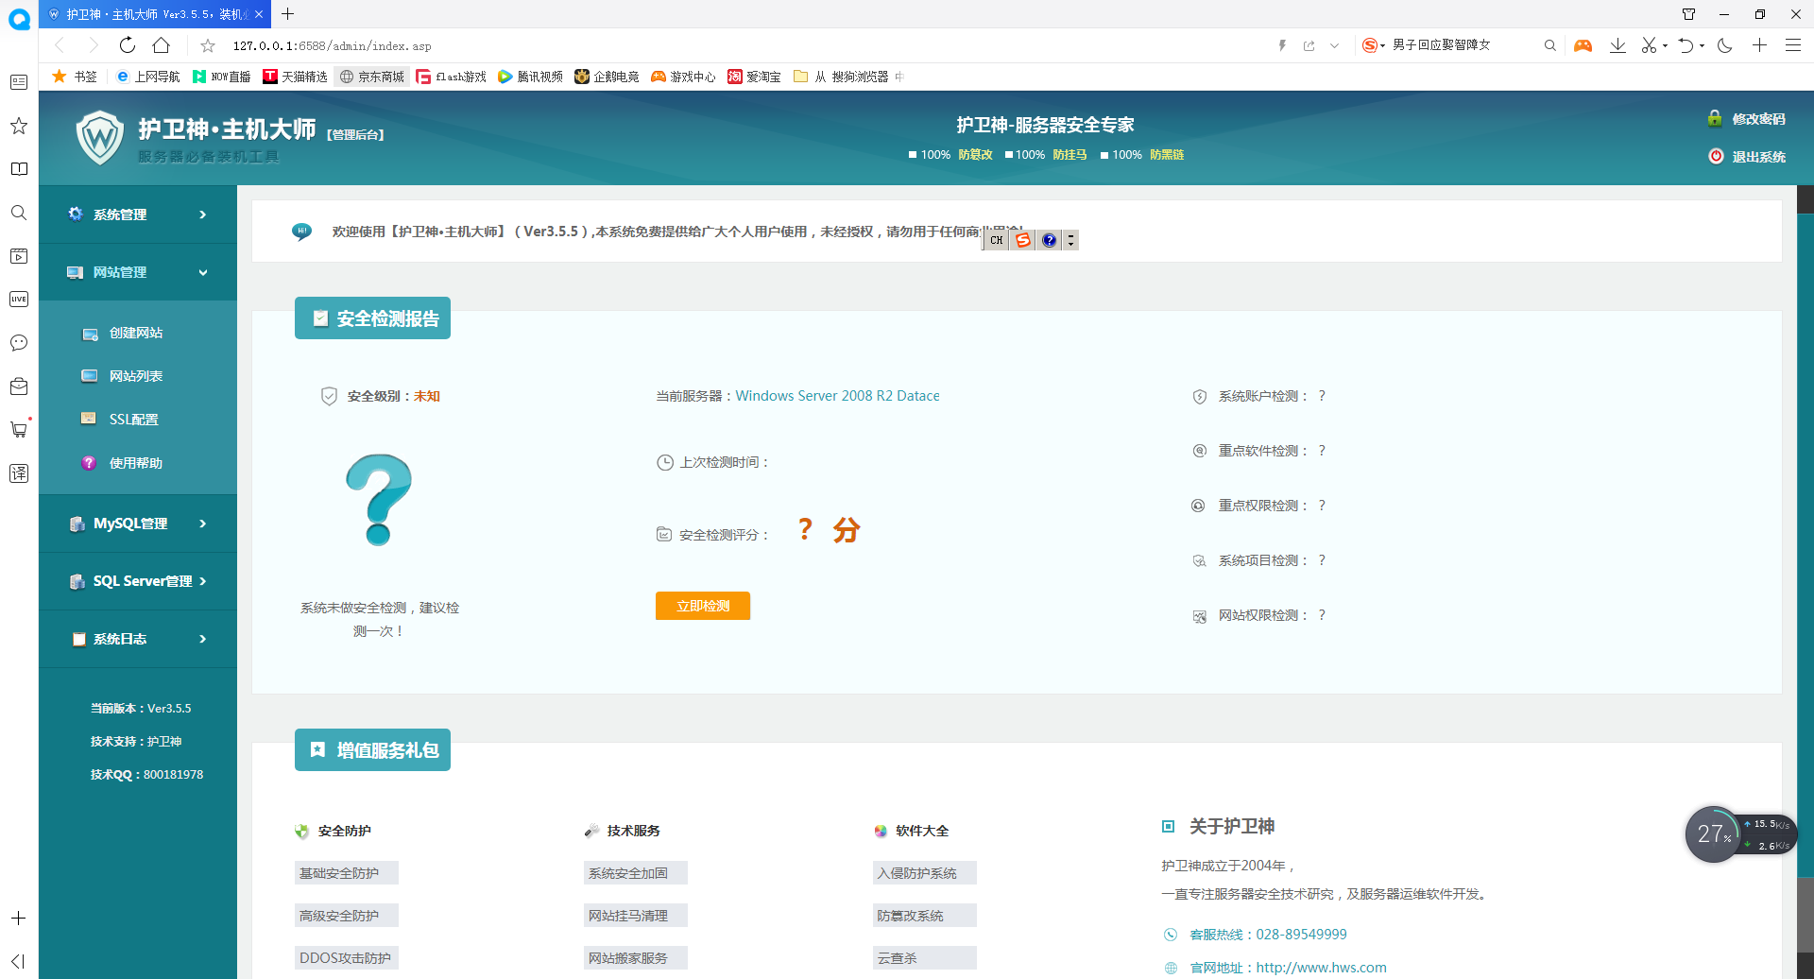Viewport: 1814px width, 979px height.
Task: Click the 立即检测 detection button
Action: (x=702, y=606)
